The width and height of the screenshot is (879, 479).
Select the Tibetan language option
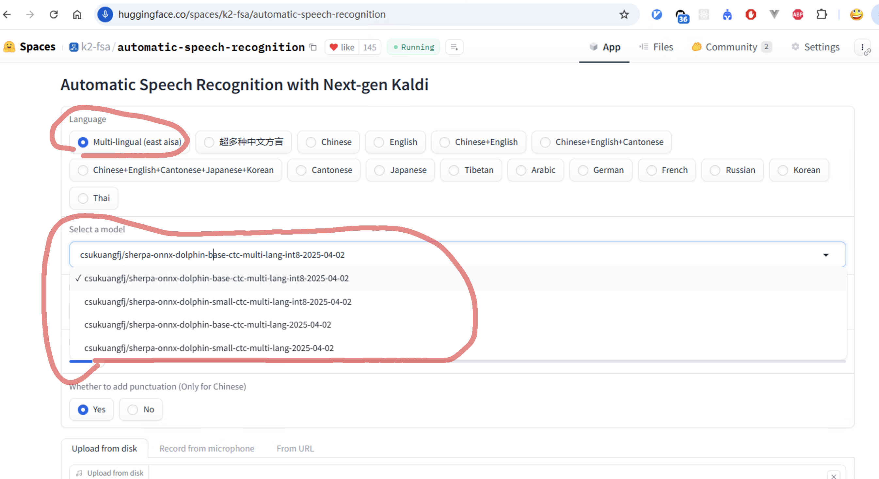[x=471, y=170]
